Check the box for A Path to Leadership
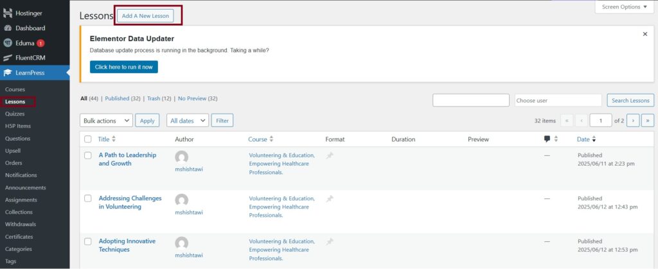The image size is (658, 269). 88,155
